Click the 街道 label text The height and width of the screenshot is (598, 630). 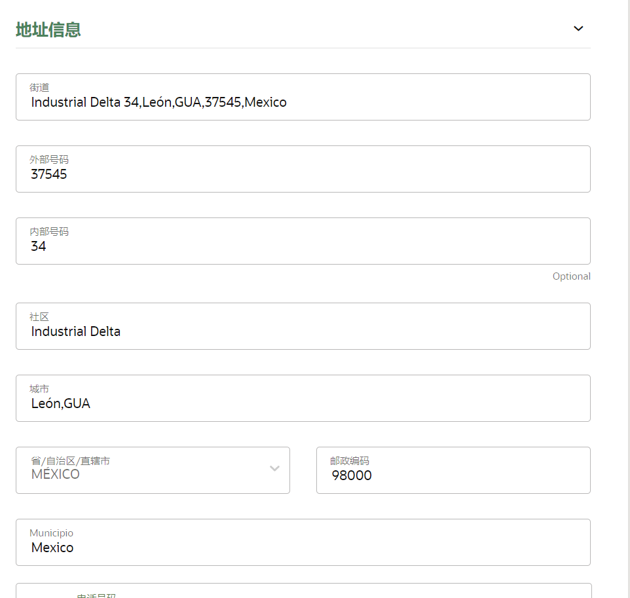(x=39, y=87)
